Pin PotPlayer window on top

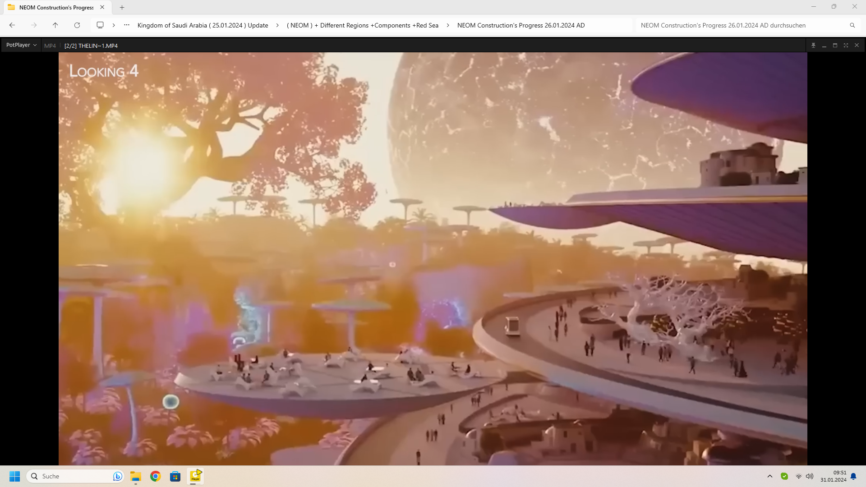(x=813, y=45)
